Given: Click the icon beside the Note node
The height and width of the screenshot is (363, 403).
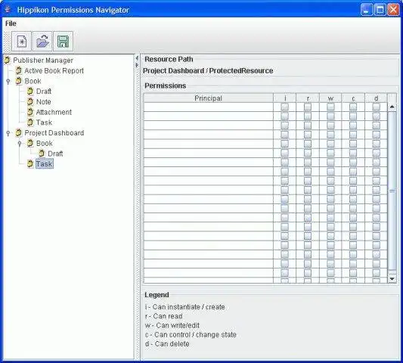Looking at the screenshot, I should pos(30,101).
